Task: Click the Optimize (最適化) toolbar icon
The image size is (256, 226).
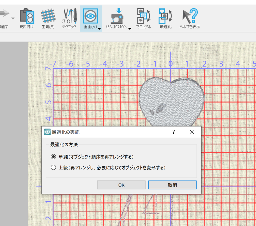Action: coord(165,16)
